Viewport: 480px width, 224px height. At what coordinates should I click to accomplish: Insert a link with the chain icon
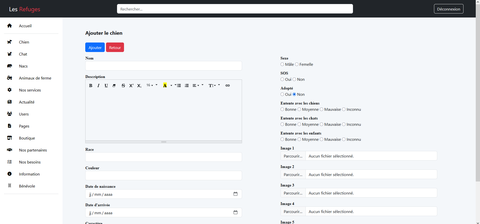(227, 85)
